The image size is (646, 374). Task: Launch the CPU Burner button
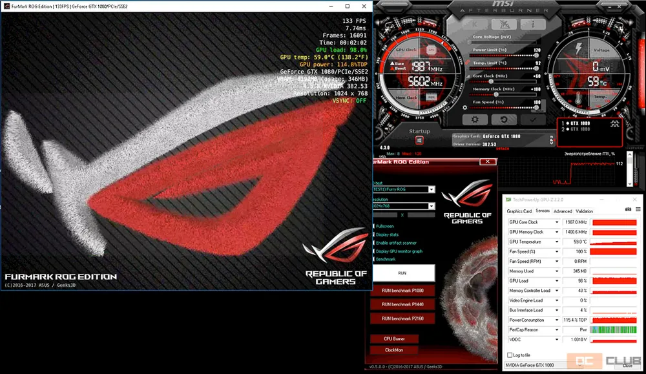click(x=393, y=338)
